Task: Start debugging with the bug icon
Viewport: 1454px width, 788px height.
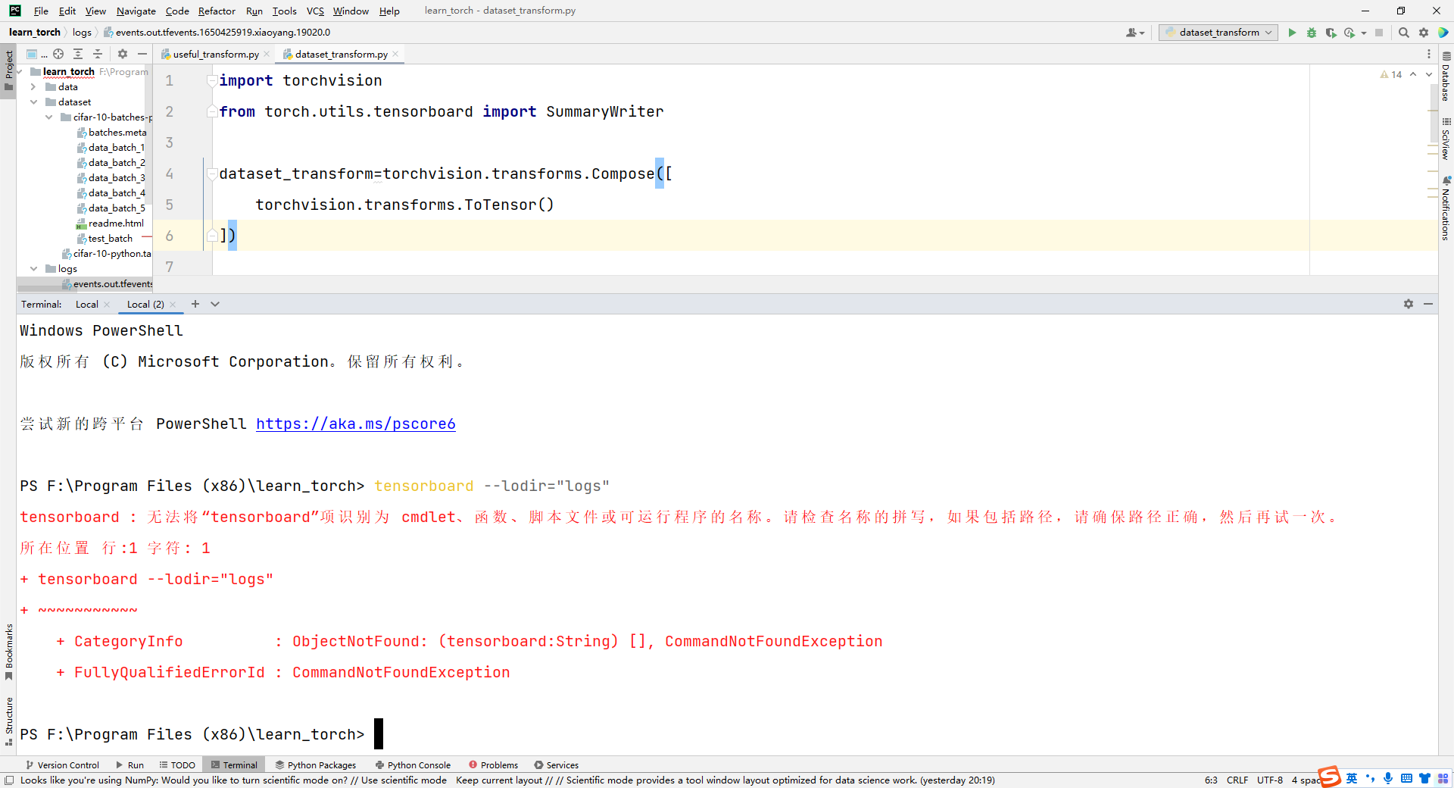Action: 1311,33
